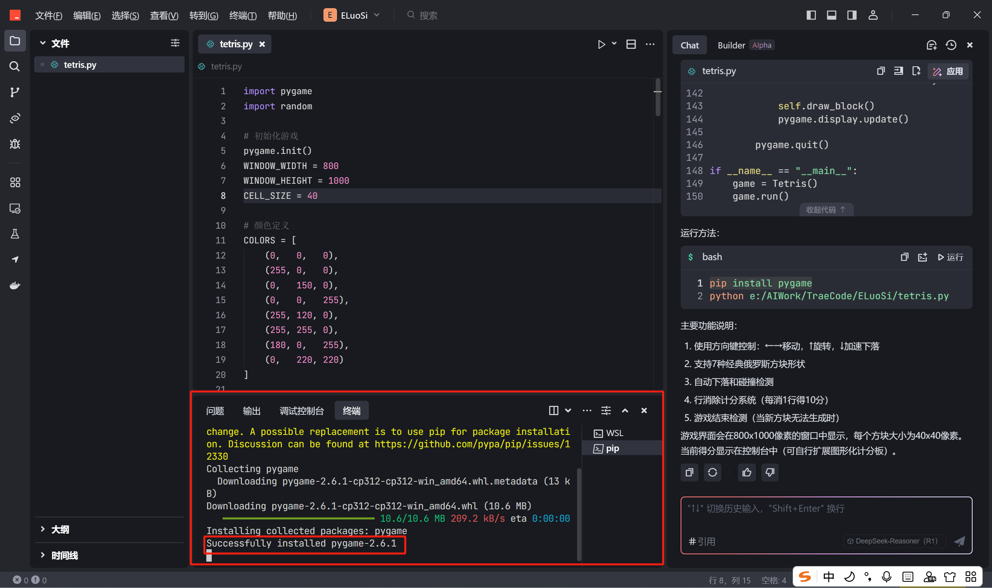
Task: Open the Docker view in sidebar
Action: pyautogui.click(x=15, y=285)
